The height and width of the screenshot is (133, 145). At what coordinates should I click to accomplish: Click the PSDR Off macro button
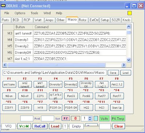(x=71, y=108)
